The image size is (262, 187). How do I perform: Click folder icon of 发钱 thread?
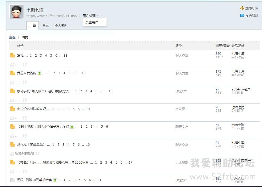[13, 55]
